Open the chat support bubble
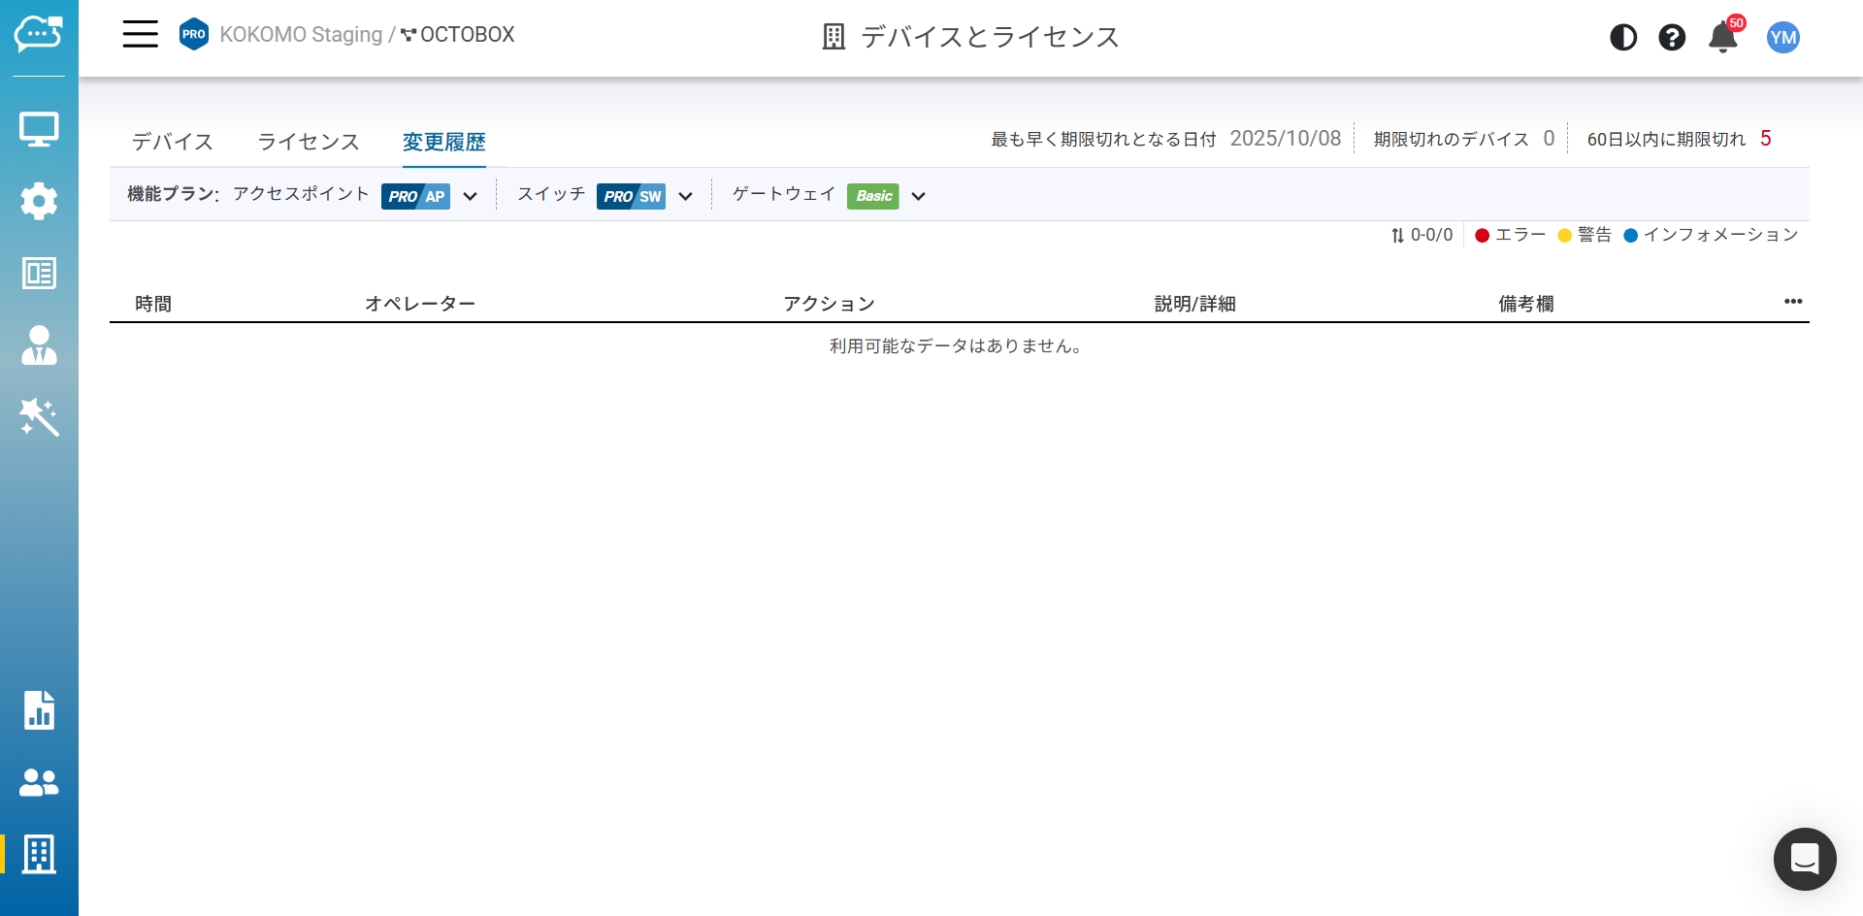This screenshot has height=916, width=1863. point(1804,859)
